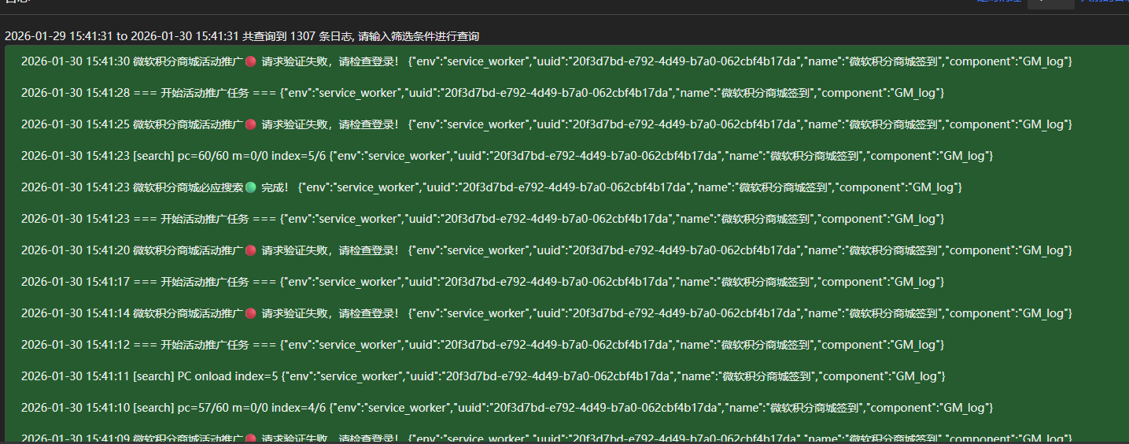Click the blue link at the far top-right corner
Screen dimensions: 1129x444
point(1104,2)
